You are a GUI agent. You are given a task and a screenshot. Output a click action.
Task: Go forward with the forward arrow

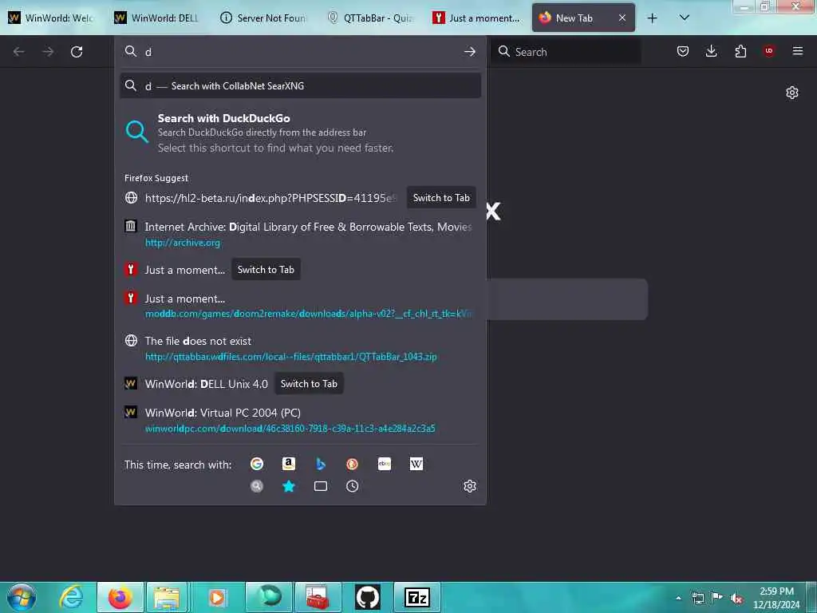tap(48, 52)
